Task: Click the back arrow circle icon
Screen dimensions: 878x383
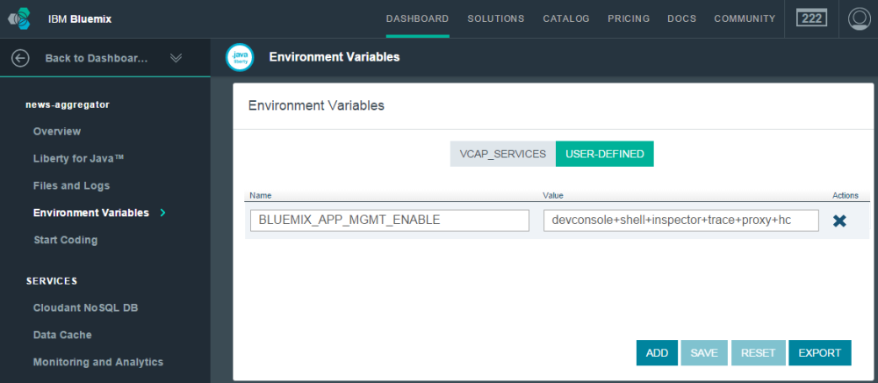Action: click(20, 58)
